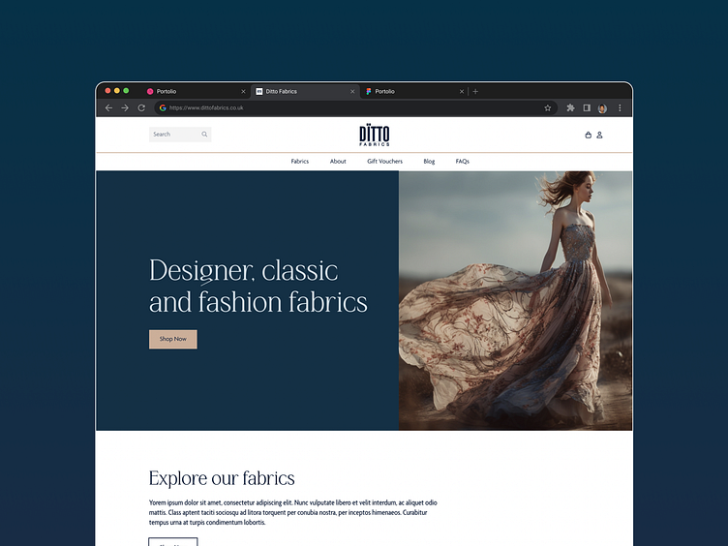The image size is (728, 546).
Task: Click the address bar URL
Action: pyautogui.click(x=206, y=107)
